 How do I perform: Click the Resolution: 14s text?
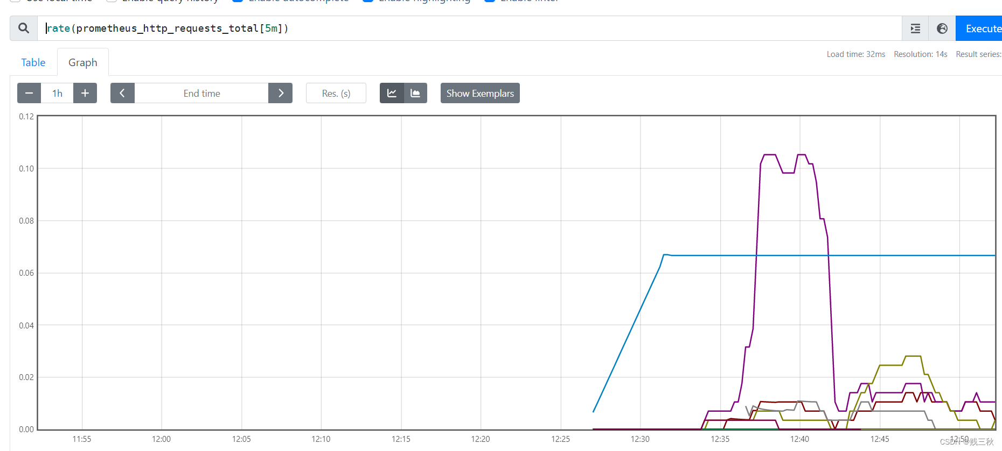[x=921, y=54]
